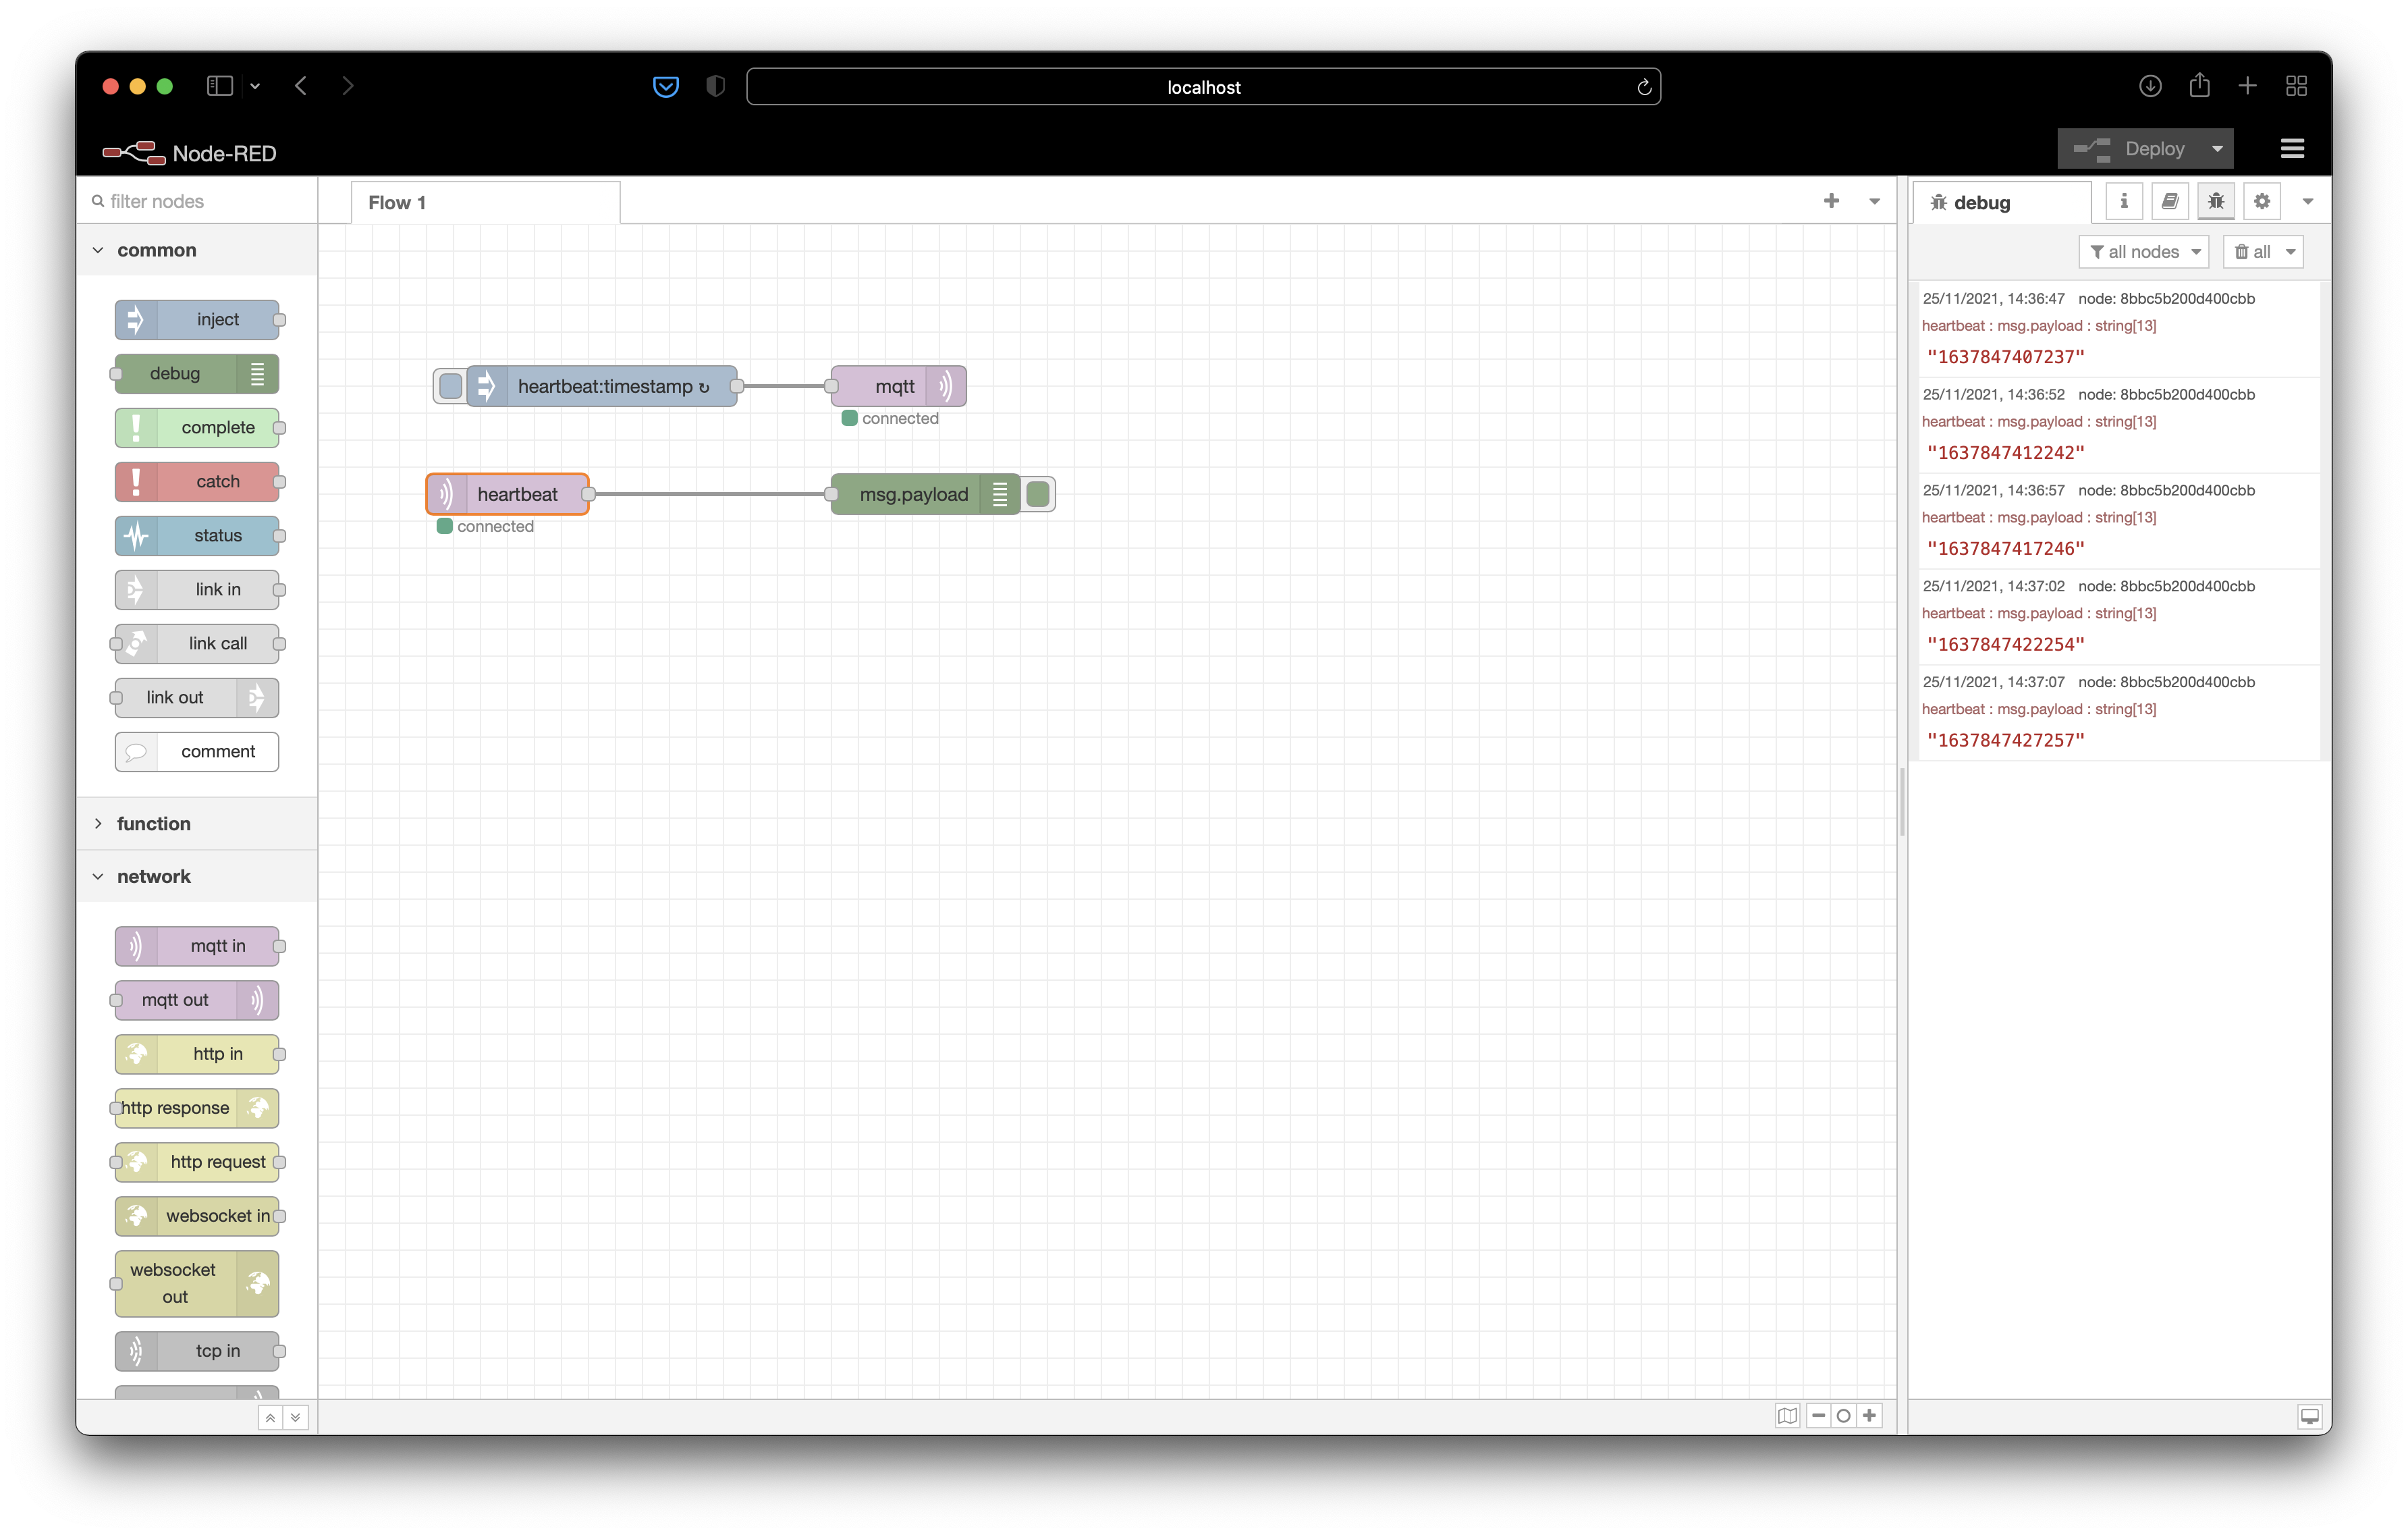
Task: Select the bug icon to view debug messages
Action: tap(2216, 201)
